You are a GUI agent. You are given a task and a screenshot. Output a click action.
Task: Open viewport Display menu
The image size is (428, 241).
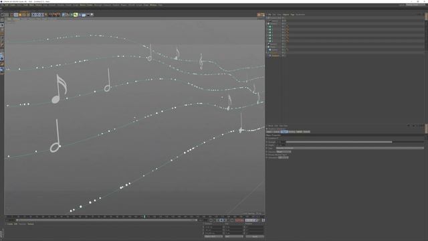[x=24, y=19]
